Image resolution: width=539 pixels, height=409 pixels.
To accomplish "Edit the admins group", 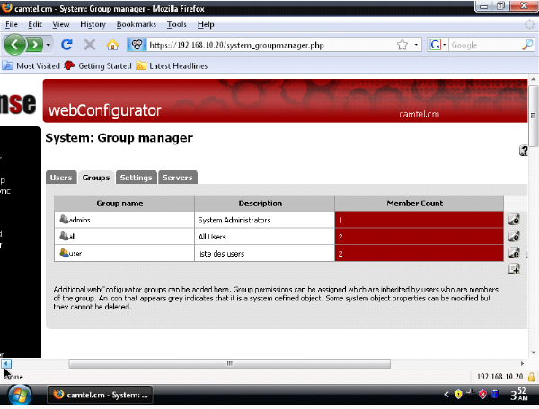I will 514,219.
